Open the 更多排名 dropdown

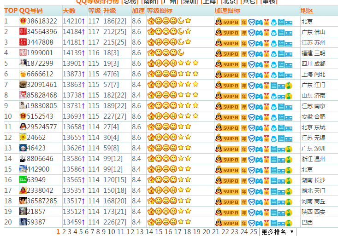tap(278, 232)
